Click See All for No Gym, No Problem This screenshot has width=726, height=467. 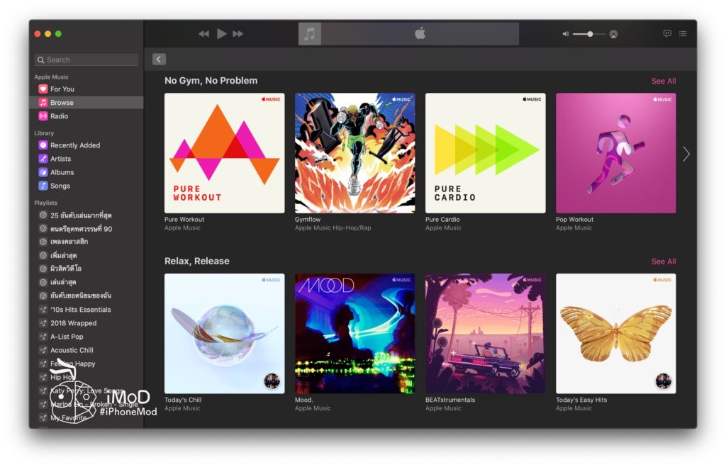(x=663, y=81)
